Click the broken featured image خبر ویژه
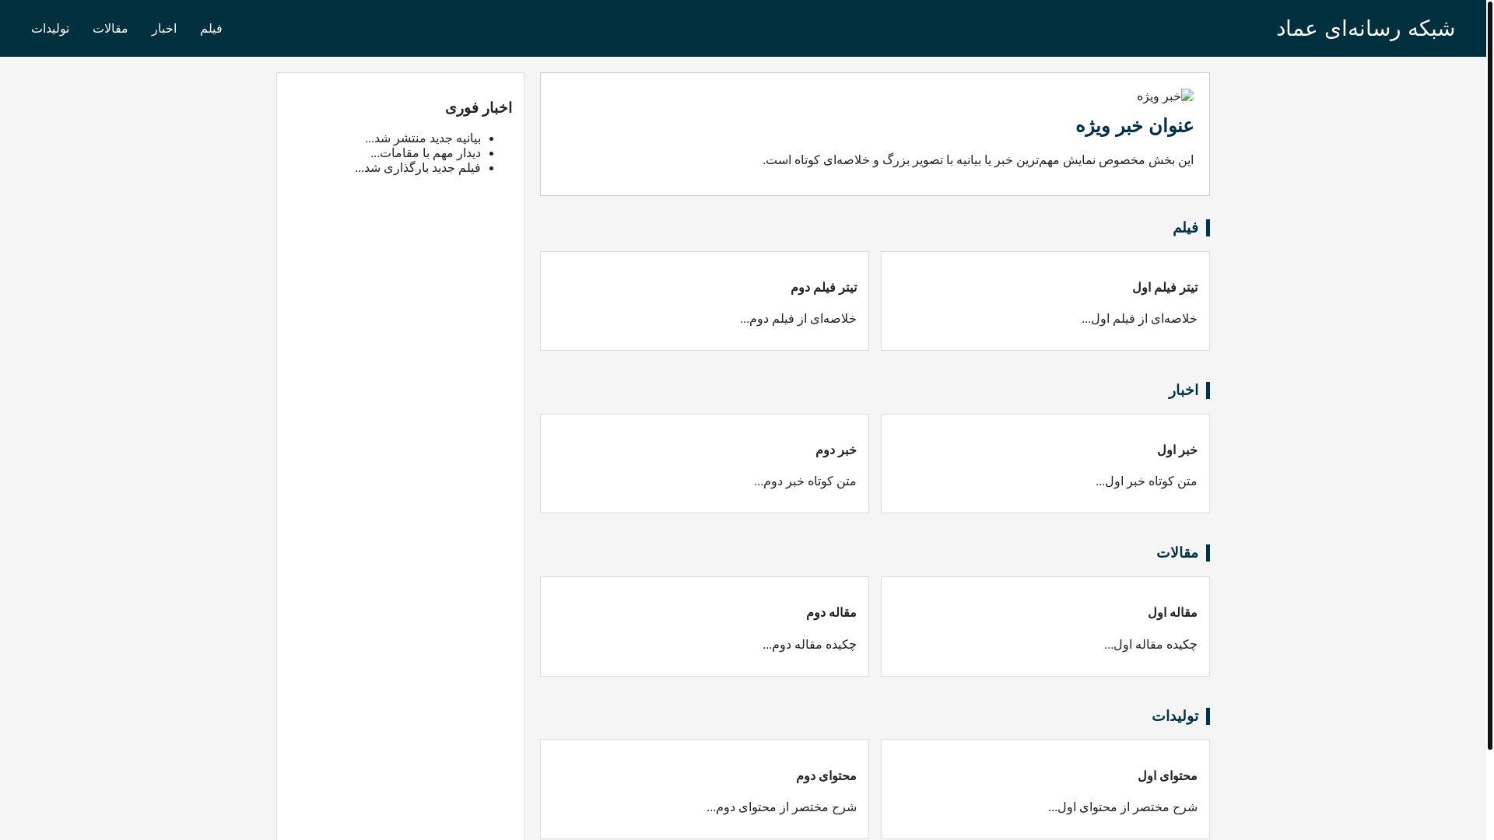This screenshot has height=840, width=1494. click(1165, 96)
